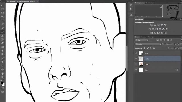
Task: Open the Layers panel flyout menu
Action: [181, 37]
